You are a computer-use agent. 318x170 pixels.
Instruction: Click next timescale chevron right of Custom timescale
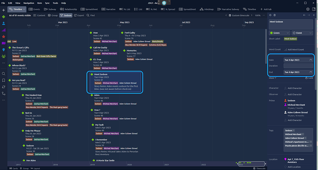252,15
